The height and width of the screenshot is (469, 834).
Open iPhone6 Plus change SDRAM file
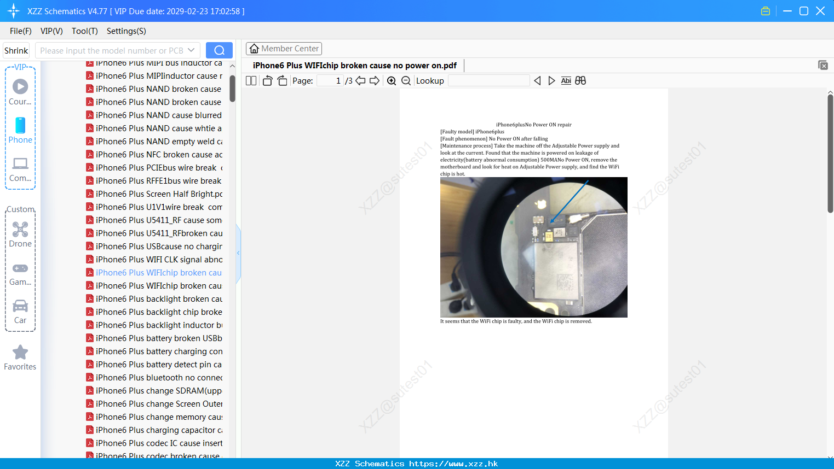[159, 391]
